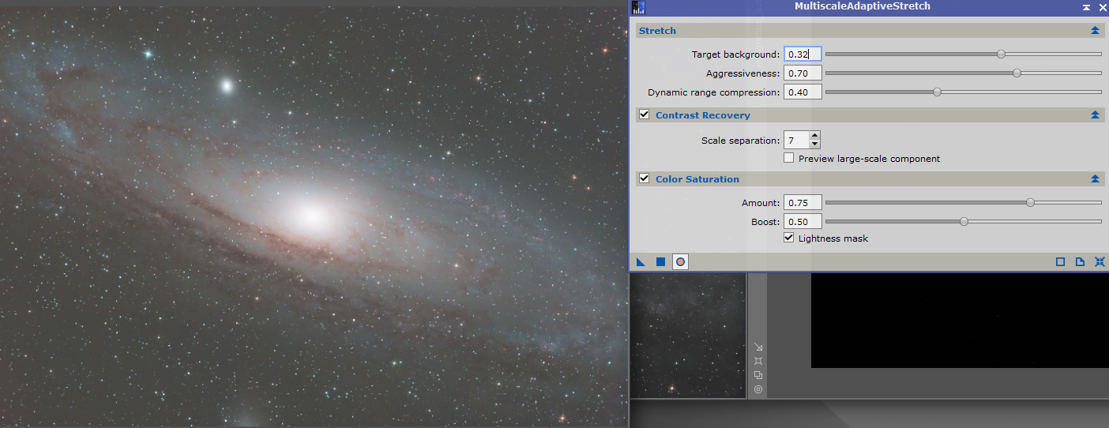The image size is (1109, 428).
Task: Click the Dynamic range compression slider handle
Action: (937, 92)
